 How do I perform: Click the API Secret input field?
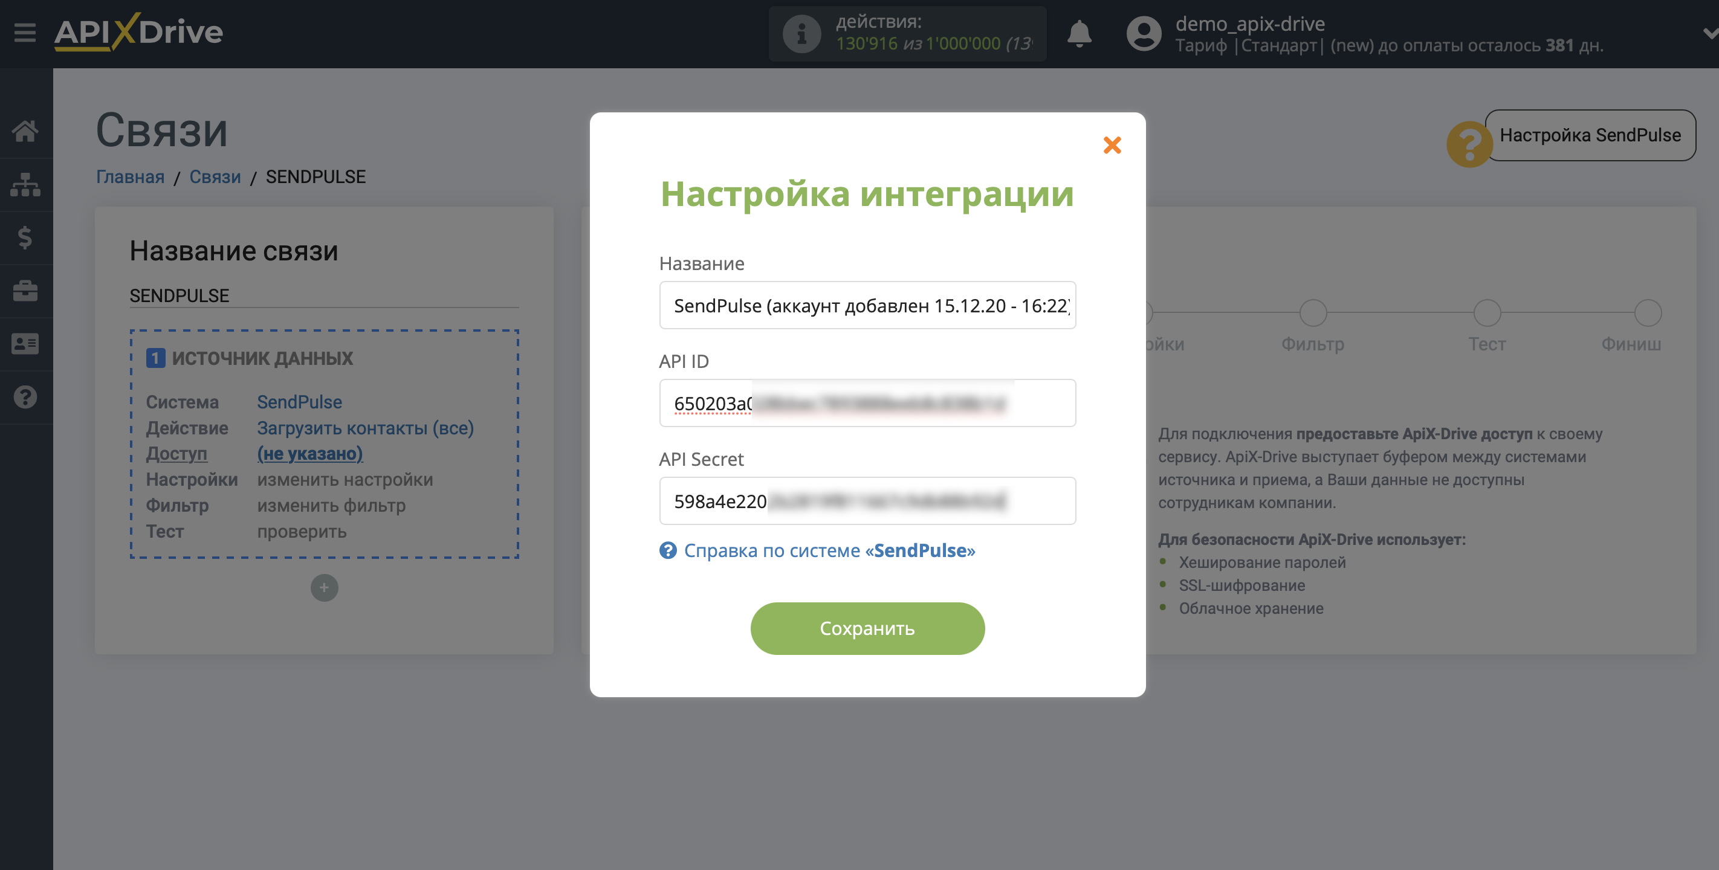point(867,501)
